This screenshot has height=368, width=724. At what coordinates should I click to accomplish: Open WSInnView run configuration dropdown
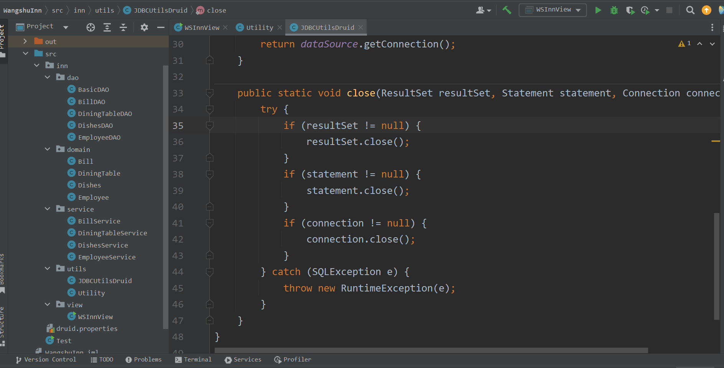pos(553,10)
